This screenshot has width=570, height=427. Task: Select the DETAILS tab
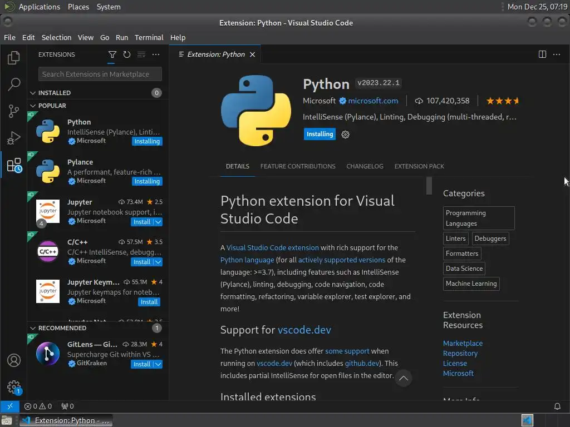tap(237, 166)
